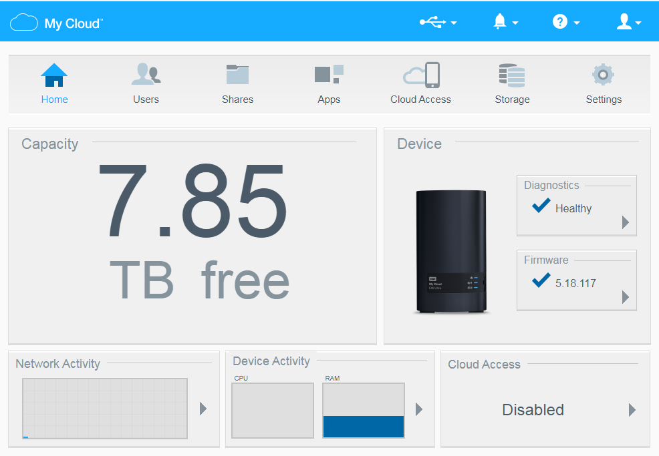Open the USB devices dropdown

pos(438,22)
